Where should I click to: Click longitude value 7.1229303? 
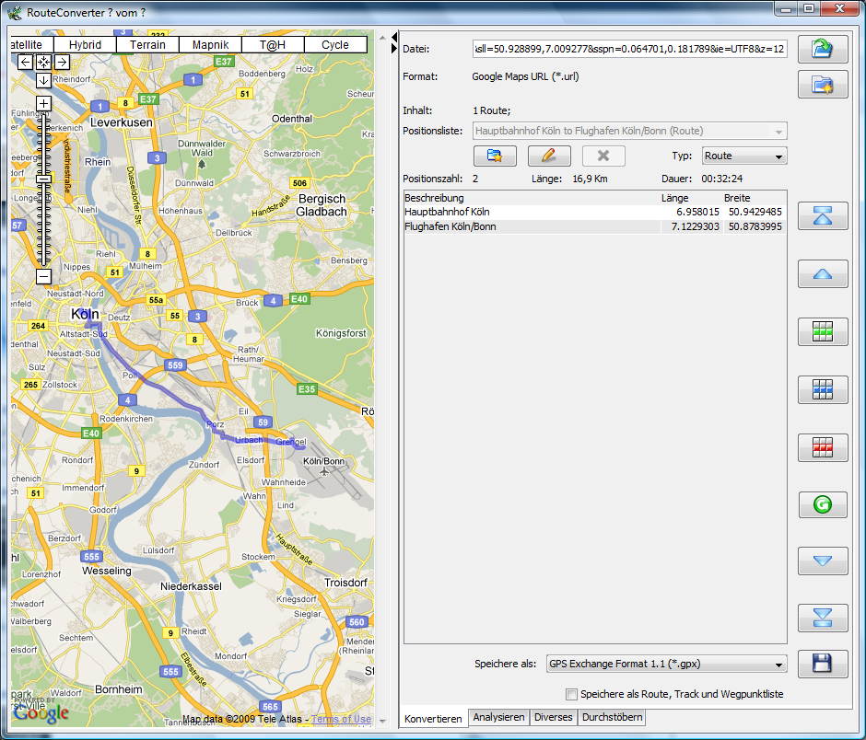point(696,226)
